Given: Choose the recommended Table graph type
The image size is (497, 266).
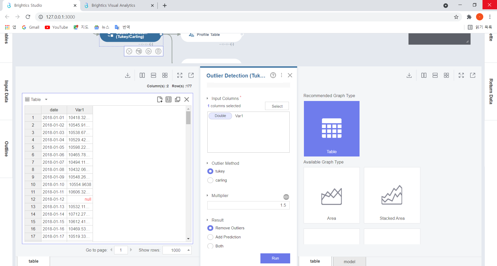Looking at the screenshot, I should click(x=332, y=129).
